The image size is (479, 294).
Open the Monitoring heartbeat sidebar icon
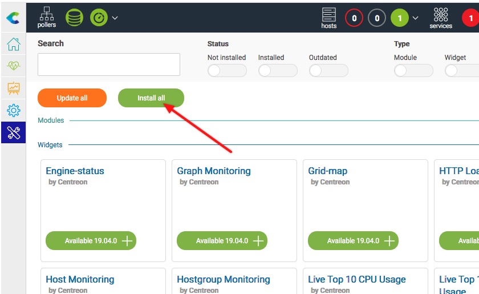click(x=13, y=66)
